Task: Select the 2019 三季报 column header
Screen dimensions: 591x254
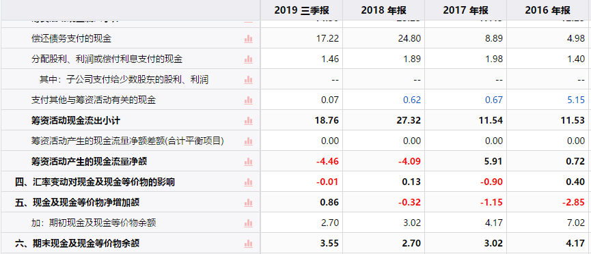Action: coord(301,10)
